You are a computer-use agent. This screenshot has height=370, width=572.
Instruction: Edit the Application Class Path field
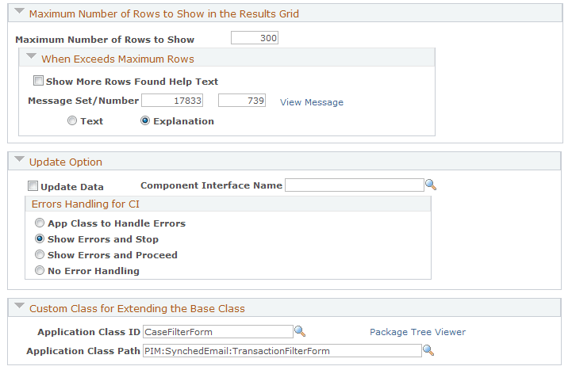pyautogui.click(x=282, y=351)
